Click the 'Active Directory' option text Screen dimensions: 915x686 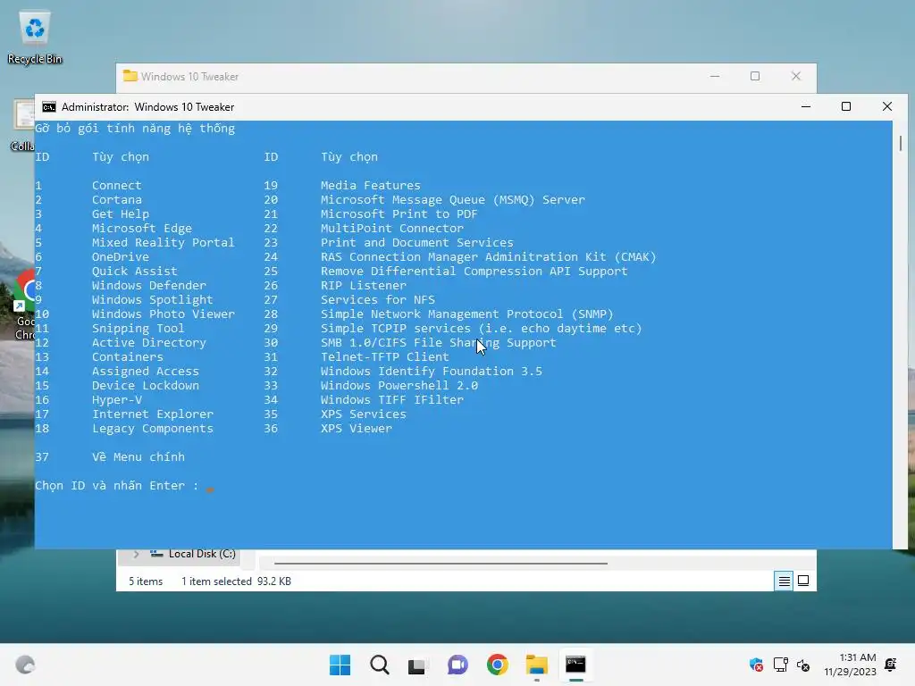click(149, 343)
